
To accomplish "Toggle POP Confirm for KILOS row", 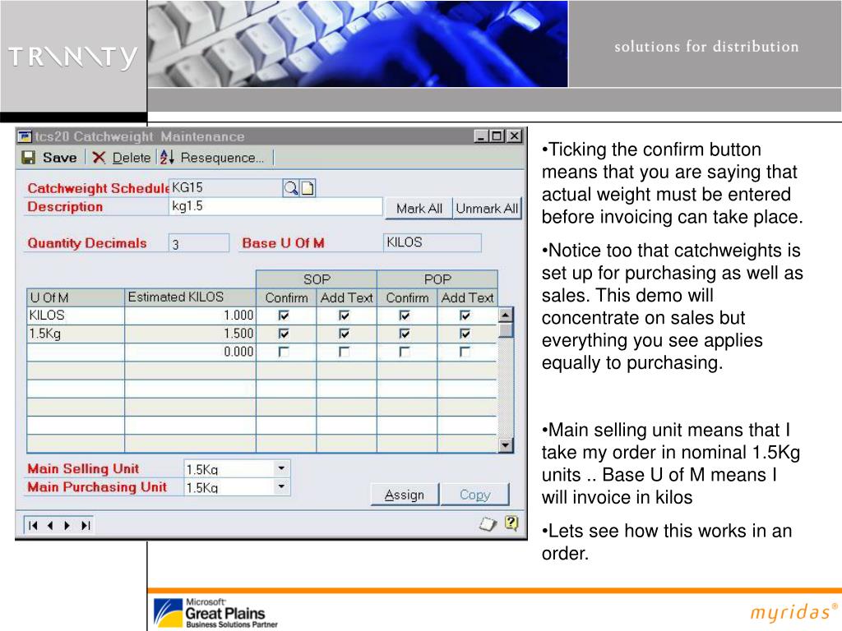I will click(405, 315).
